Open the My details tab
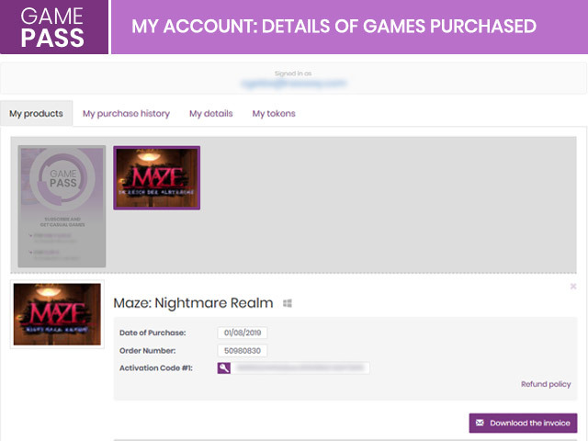Viewport: 588px width, 441px height. pos(210,113)
